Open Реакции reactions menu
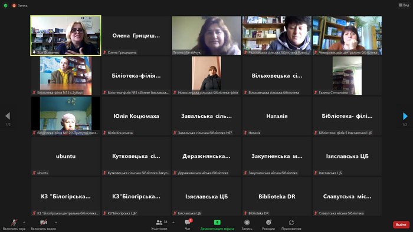Screen dimensions: 413x232 coord(268,225)
